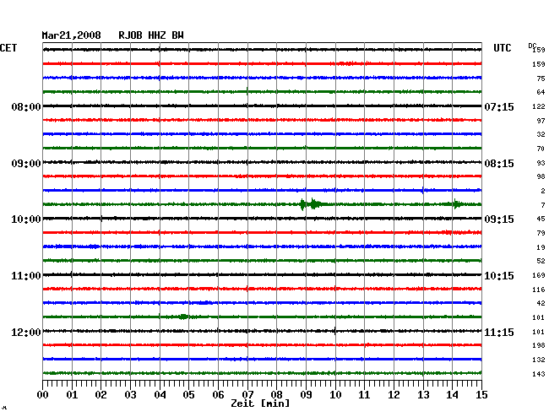Click the 08:00 CET time label

(x=26, y=106)
